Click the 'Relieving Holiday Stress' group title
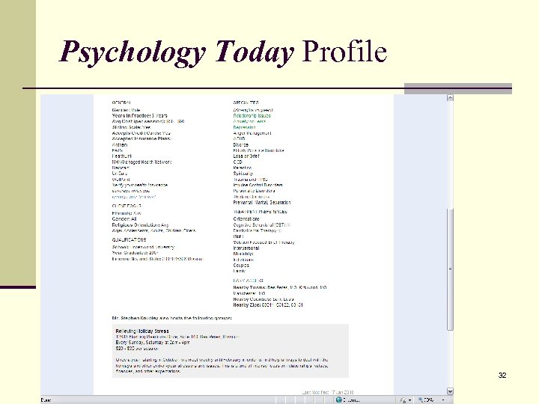The height and width of the screenshot is (404, 539). pyautogui.click(x=142, y=331)
